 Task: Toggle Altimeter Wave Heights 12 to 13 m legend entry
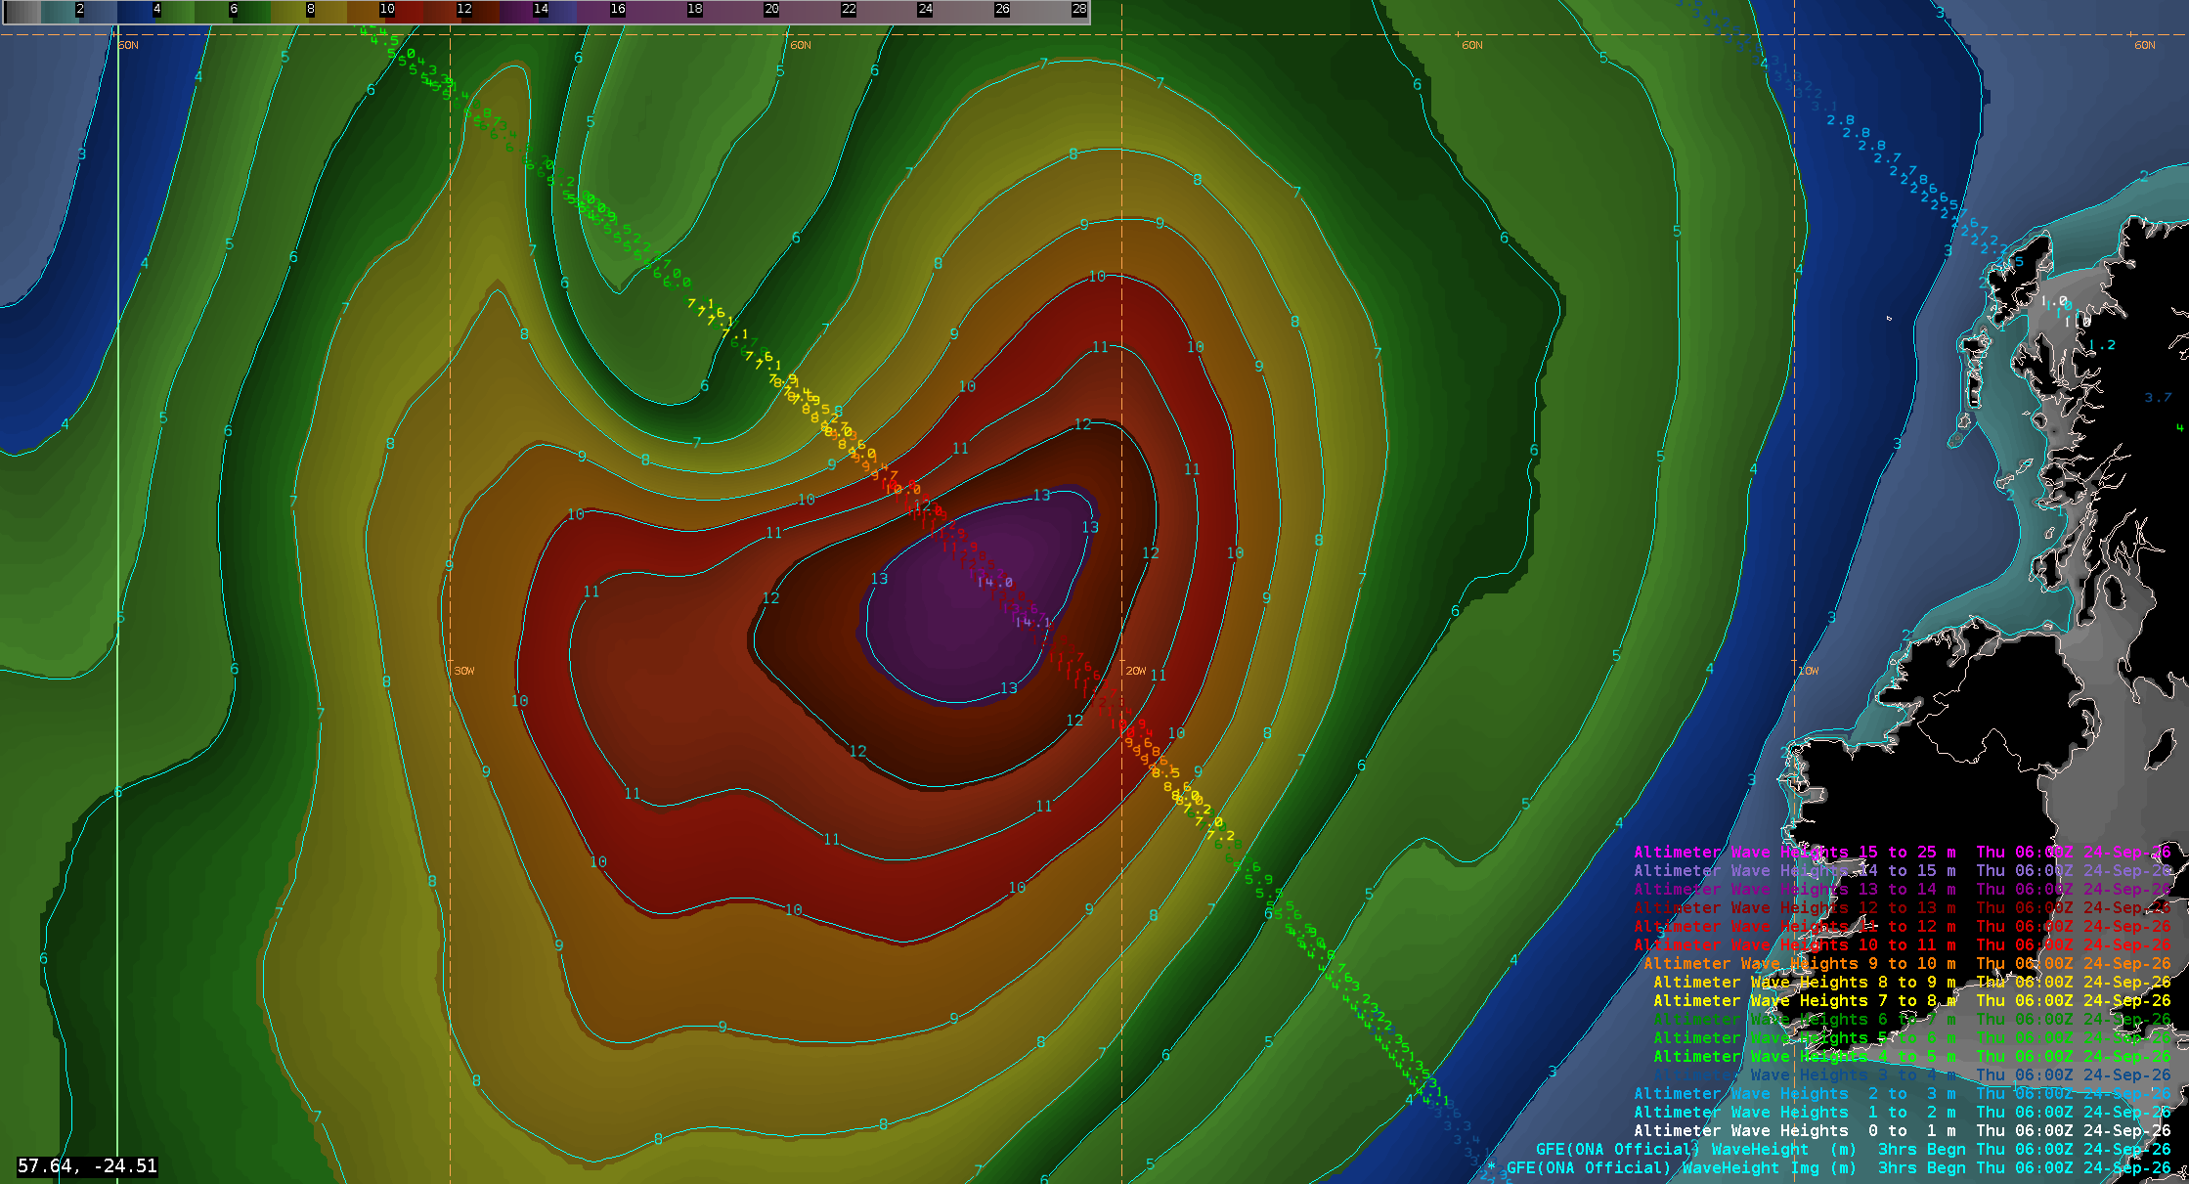[1902, 907]
